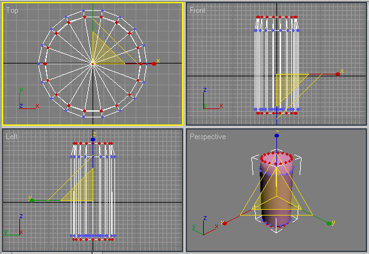
Task: Click the Left viewport label
Action: tap(12, 137)
